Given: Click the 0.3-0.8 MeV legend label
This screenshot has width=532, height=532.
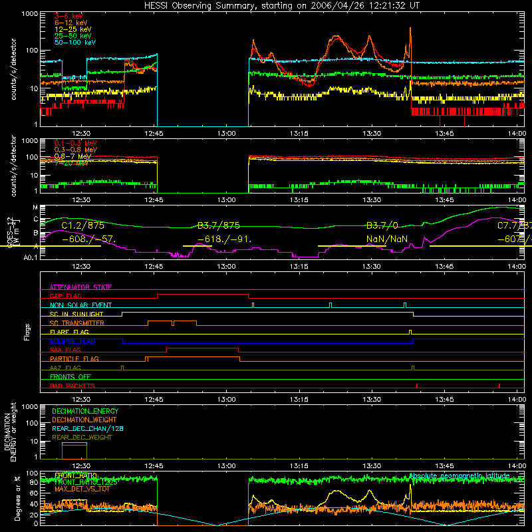Looking at the screenshot, I should click(76, 150).
